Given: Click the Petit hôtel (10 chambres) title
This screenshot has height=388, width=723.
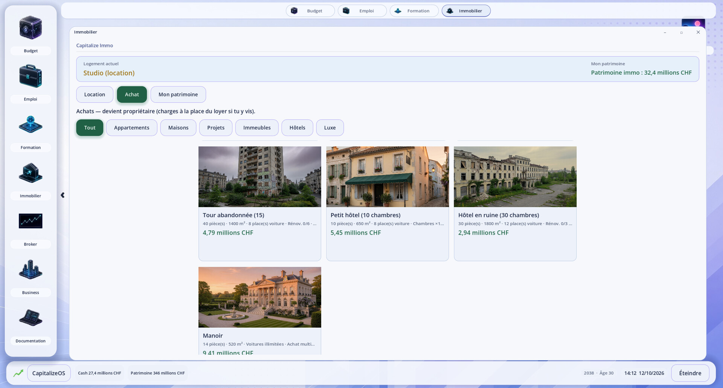Looking at the screenshot, I should point(365,215).
